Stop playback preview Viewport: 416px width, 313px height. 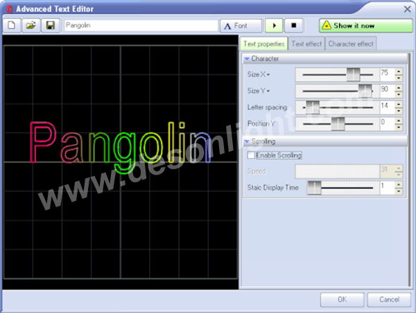pyautogui.click(x=294, y=26)
